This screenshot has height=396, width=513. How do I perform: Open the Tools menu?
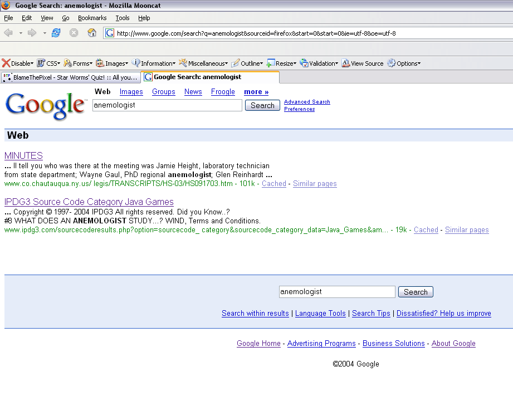pyautogui.click(x=123, y=18)
